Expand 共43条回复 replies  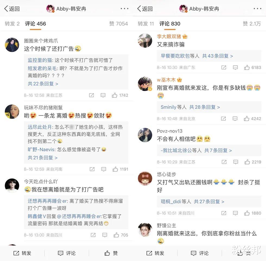217,56
